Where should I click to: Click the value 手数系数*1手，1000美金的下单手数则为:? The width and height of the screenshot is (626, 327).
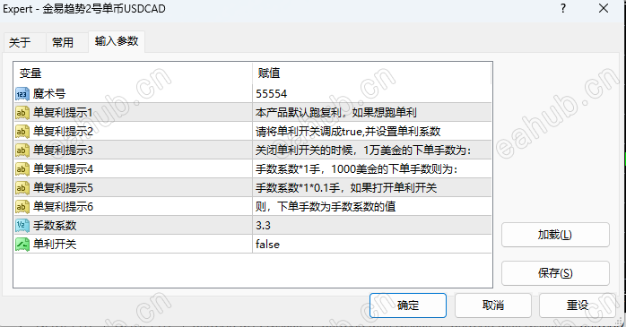pos(357,169)
